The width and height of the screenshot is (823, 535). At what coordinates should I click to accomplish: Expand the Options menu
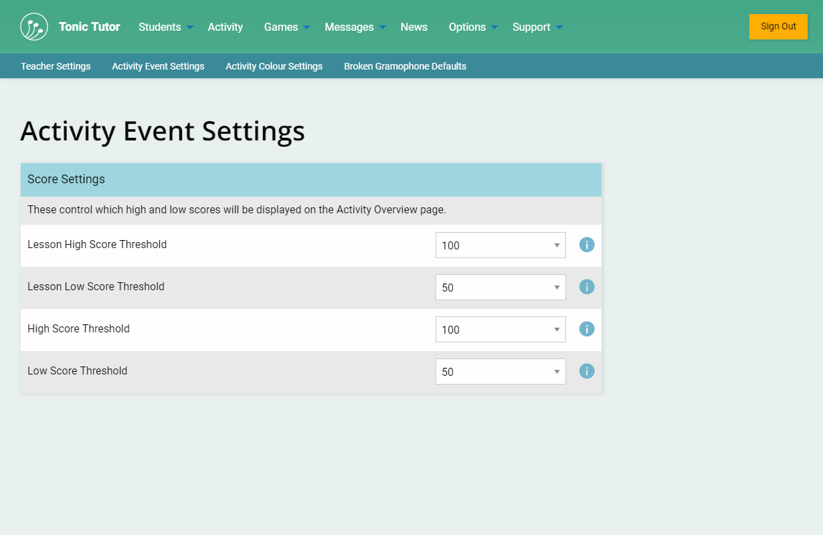[x=473, y=27]
